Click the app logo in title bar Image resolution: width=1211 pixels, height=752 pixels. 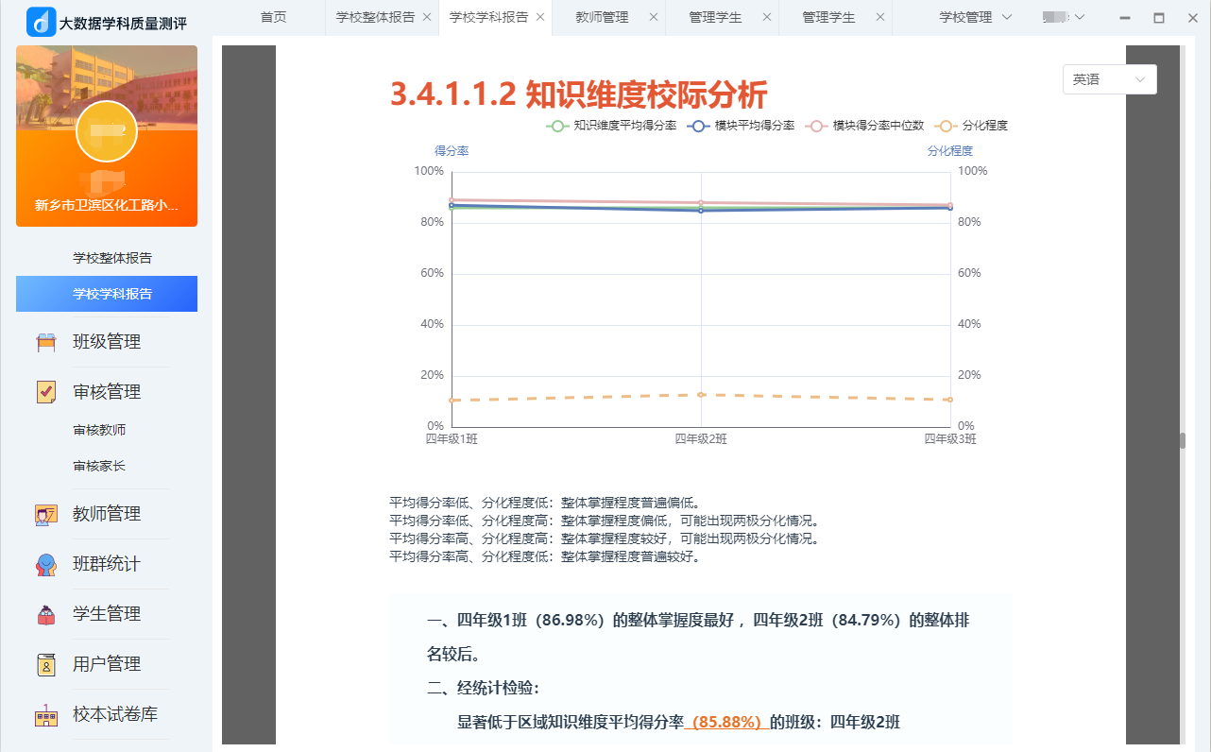[x=41, y=20]
